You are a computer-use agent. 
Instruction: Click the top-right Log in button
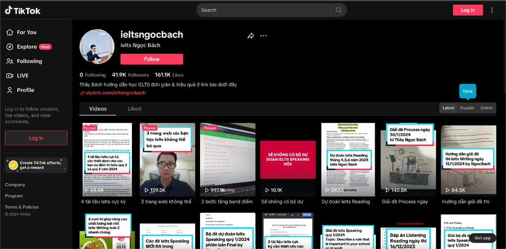coord(468,10)
